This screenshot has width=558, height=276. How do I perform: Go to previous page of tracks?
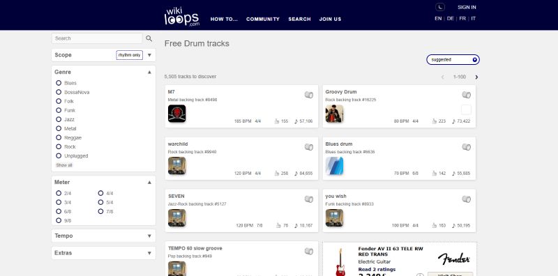[x=443, y=77]
